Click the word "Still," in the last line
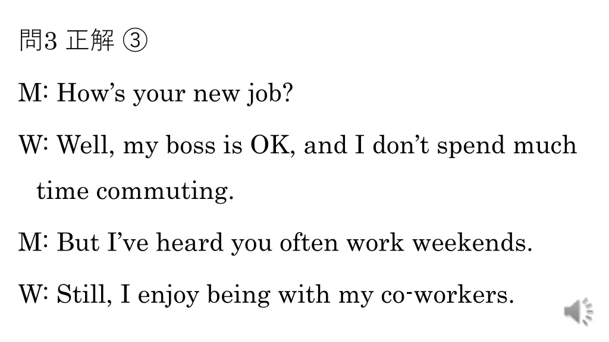 tap(84, 294)
